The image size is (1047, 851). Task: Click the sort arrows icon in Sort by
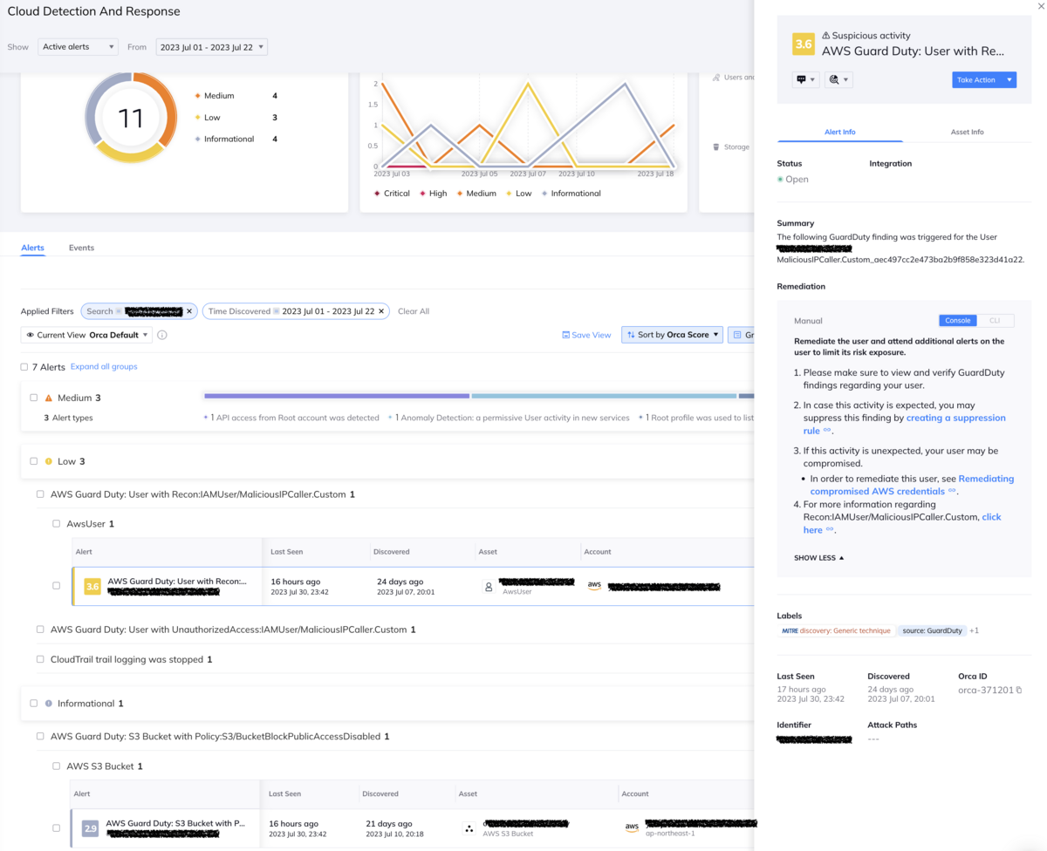631,335
